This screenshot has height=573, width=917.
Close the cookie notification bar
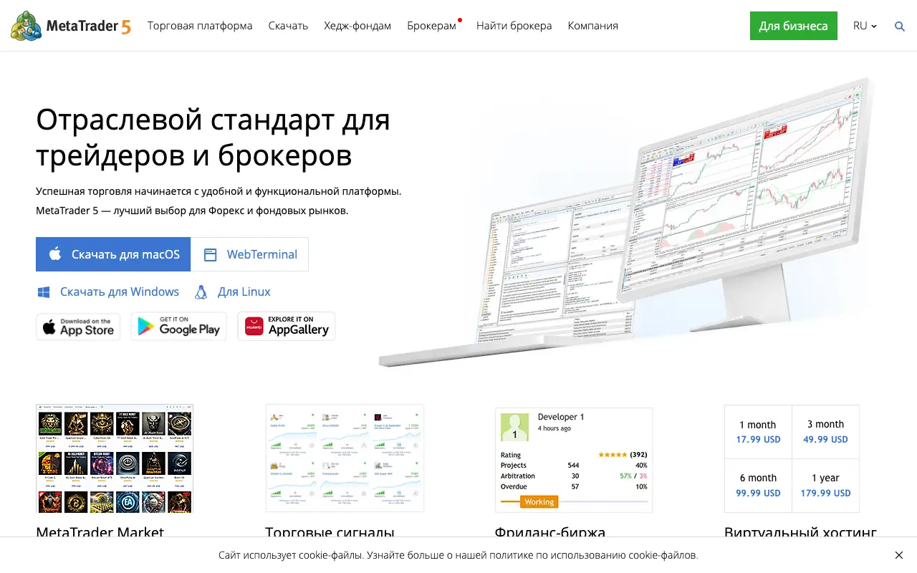coord(899,555)
